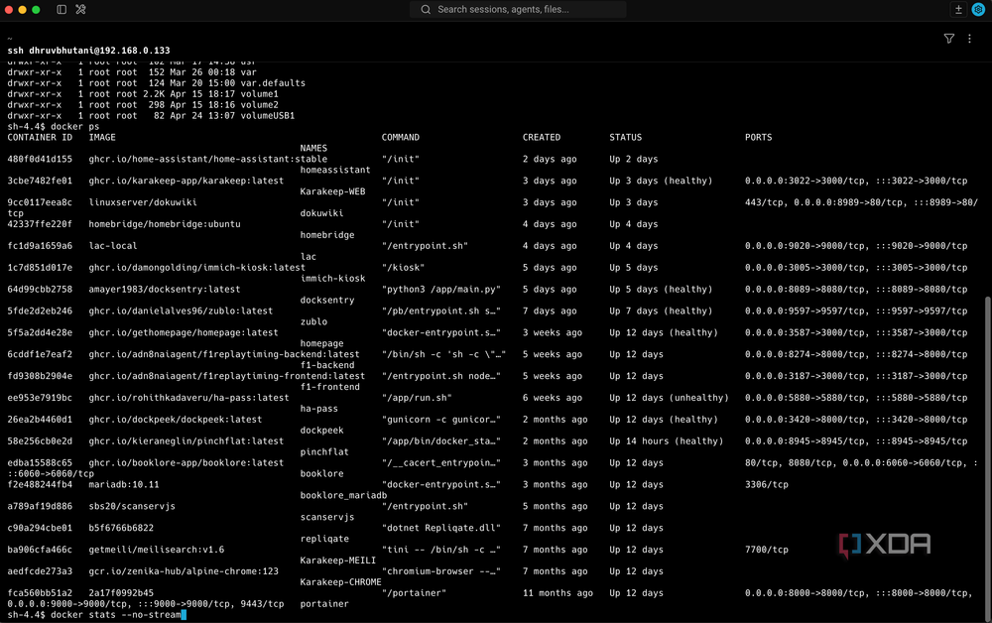992x623 pixels.
Task: Click the f1-backend container name
Action: coord(327,365)
